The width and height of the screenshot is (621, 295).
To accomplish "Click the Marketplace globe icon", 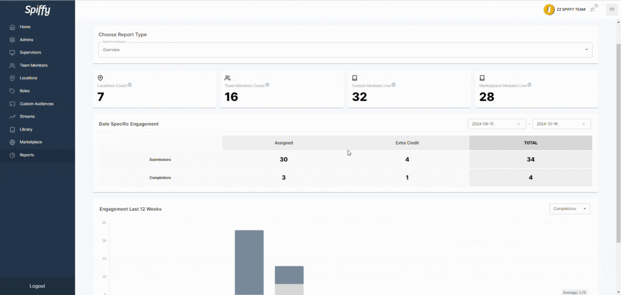I will point(12,142).
